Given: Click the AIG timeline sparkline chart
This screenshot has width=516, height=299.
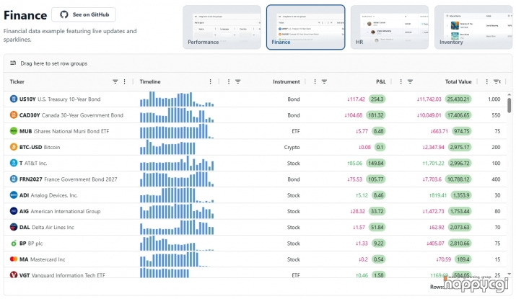Looking at the screenshot, I should 177,211.
